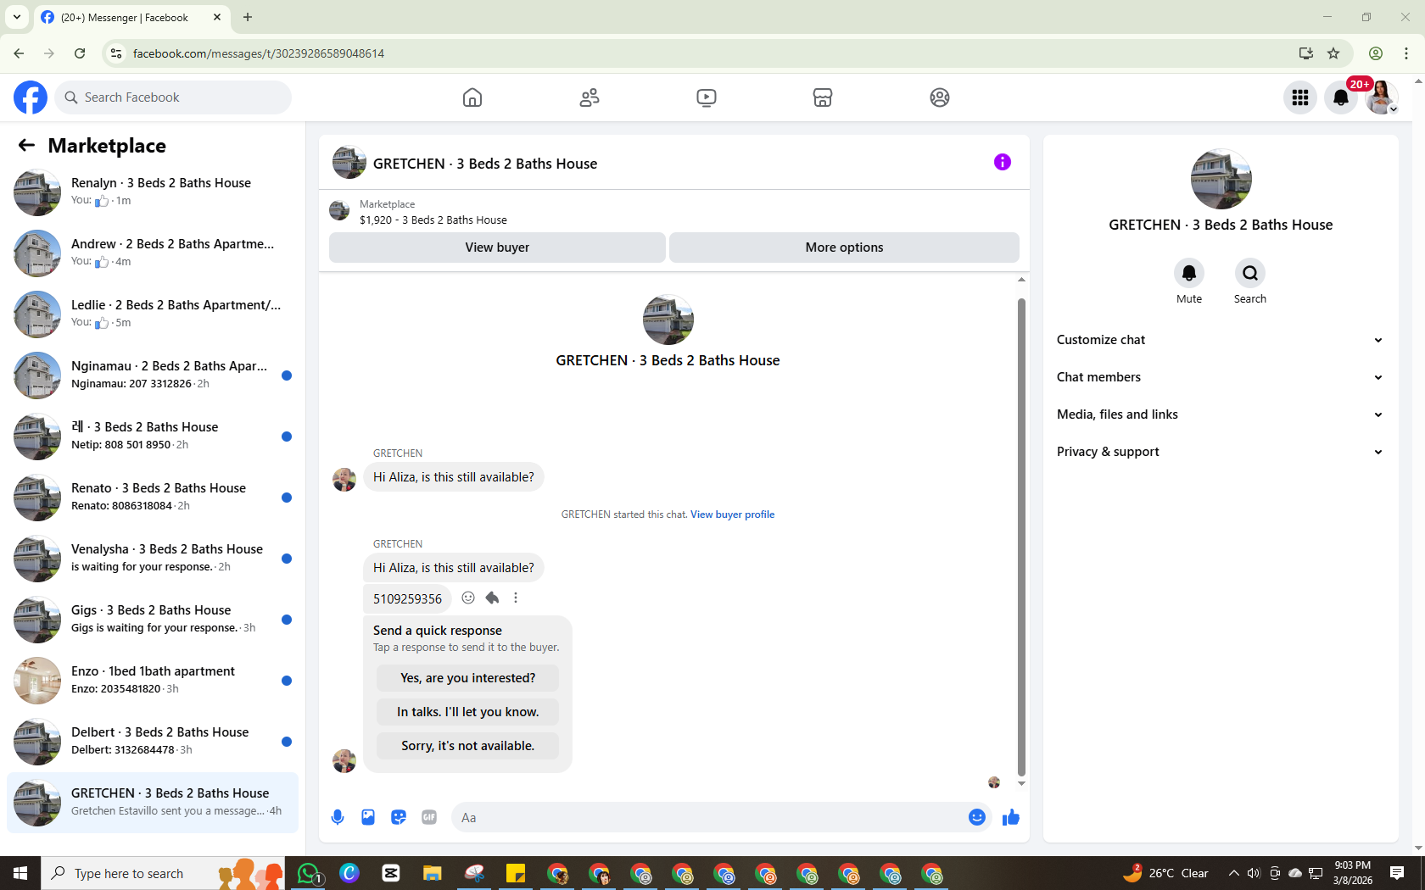
Task: Open a new Chrome tab
Action: [x=248, y=17]
